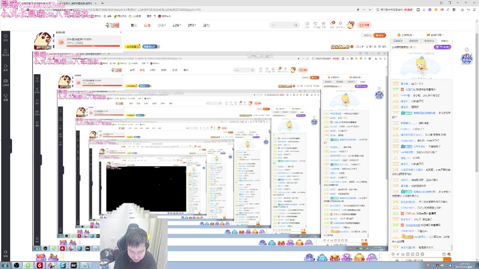The height and width of the screenshot is (269, 479).
Task: Expand the fourth nav dropdown after 分类
Action: click(177, 25)
